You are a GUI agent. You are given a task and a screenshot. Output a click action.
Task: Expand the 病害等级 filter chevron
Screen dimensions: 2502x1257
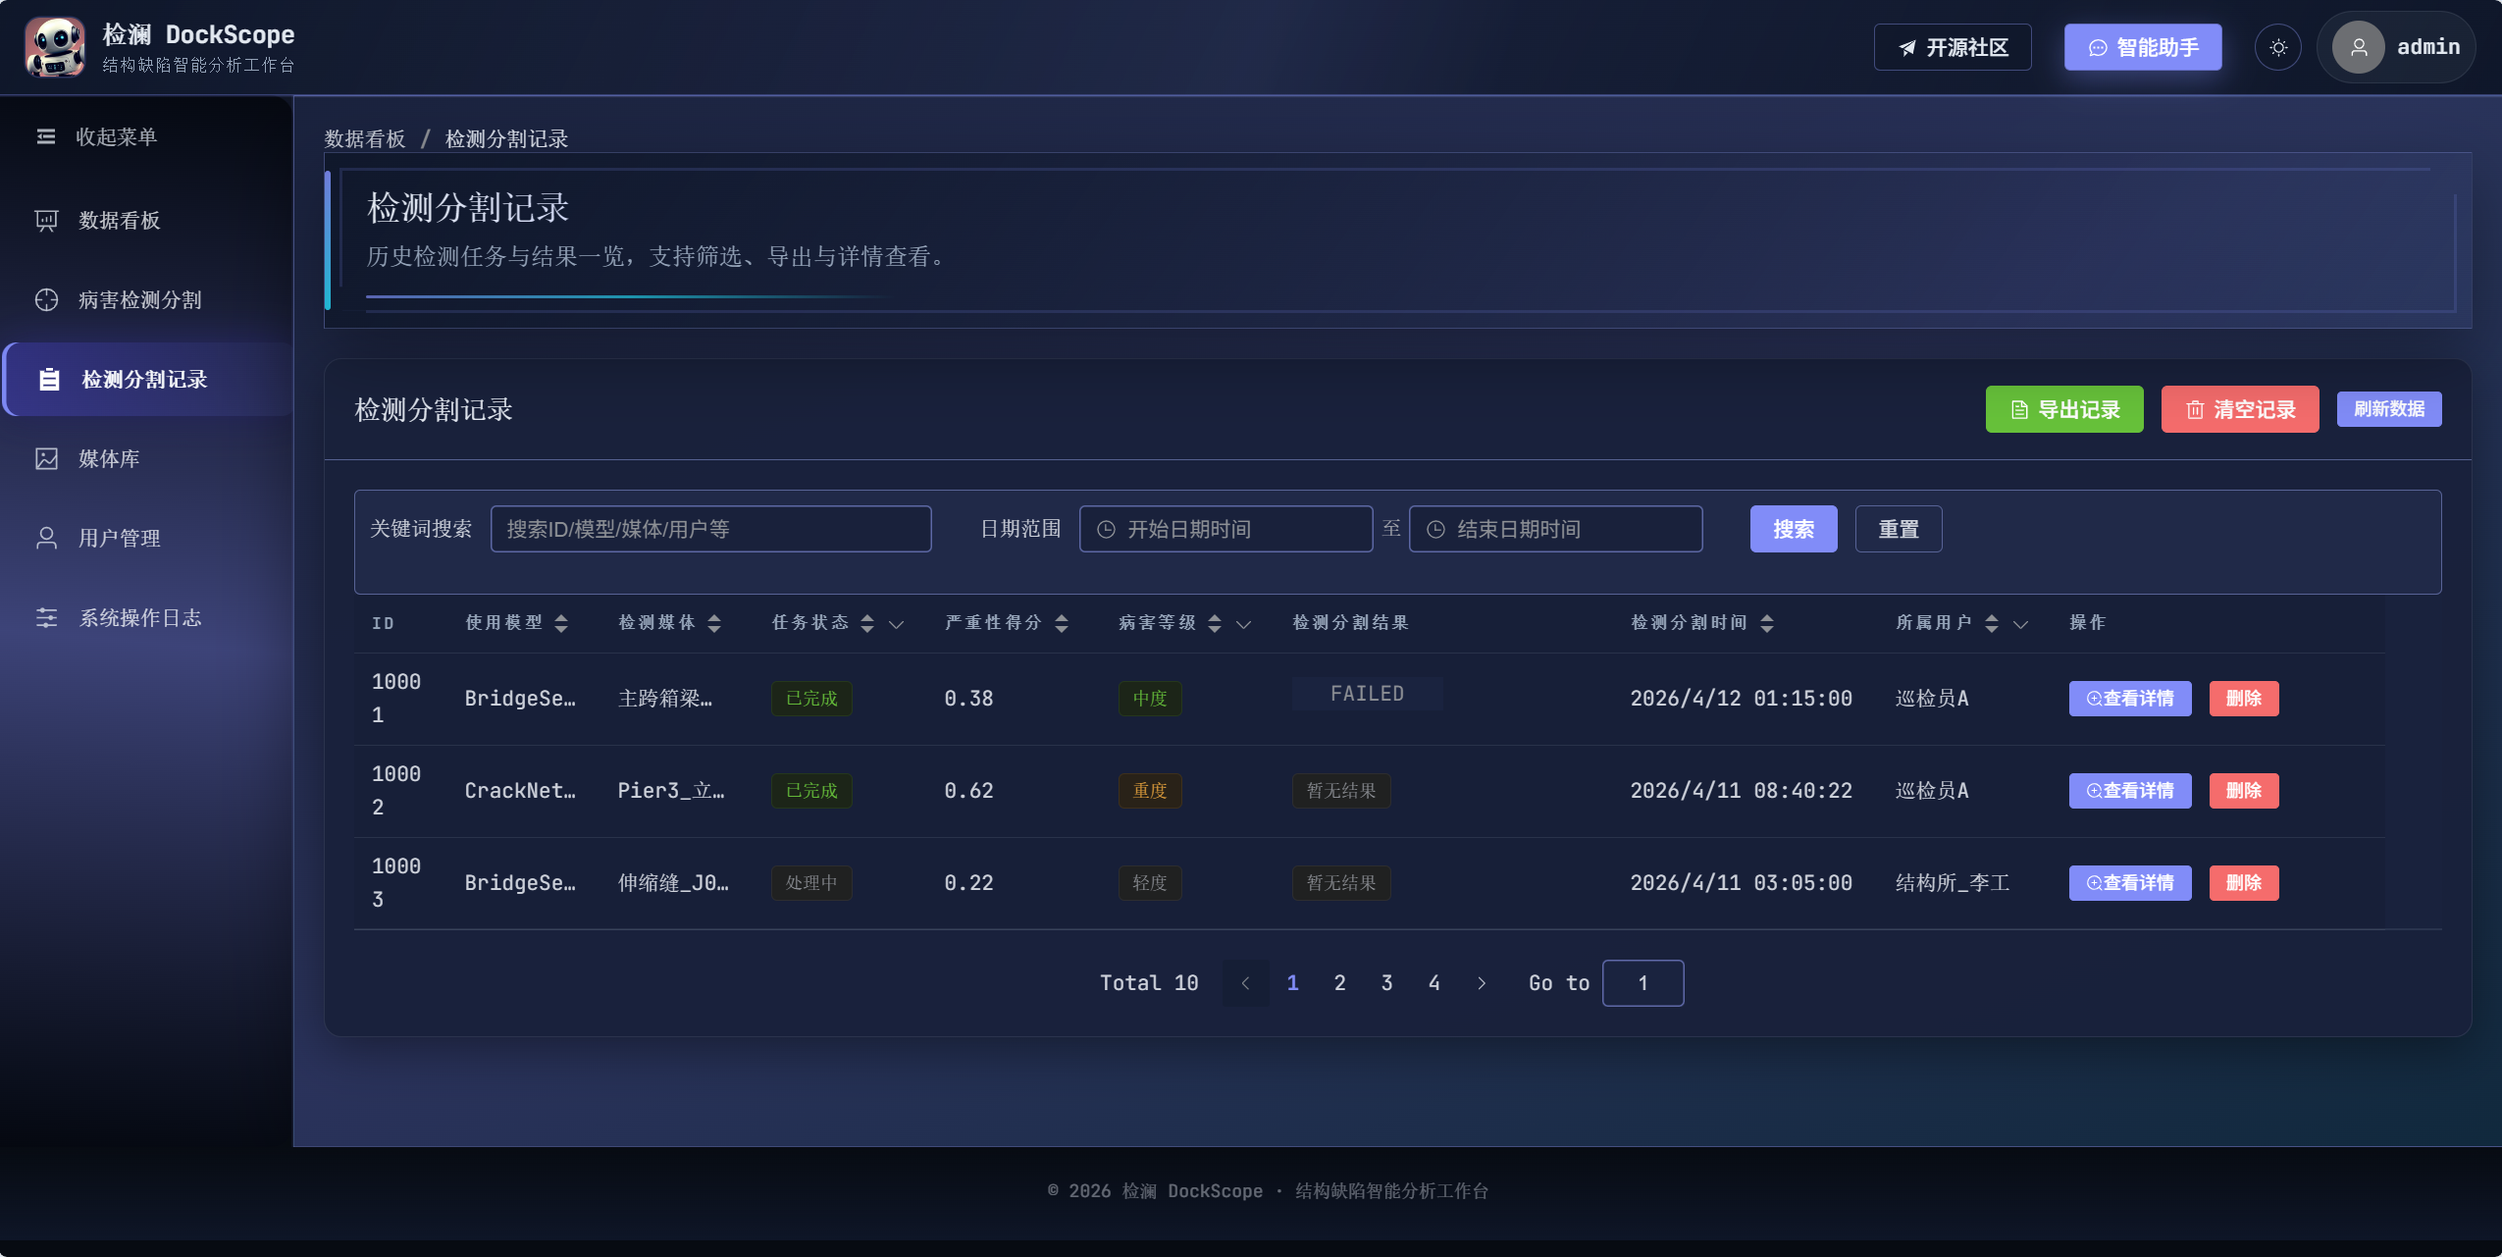pos(1244,624)
